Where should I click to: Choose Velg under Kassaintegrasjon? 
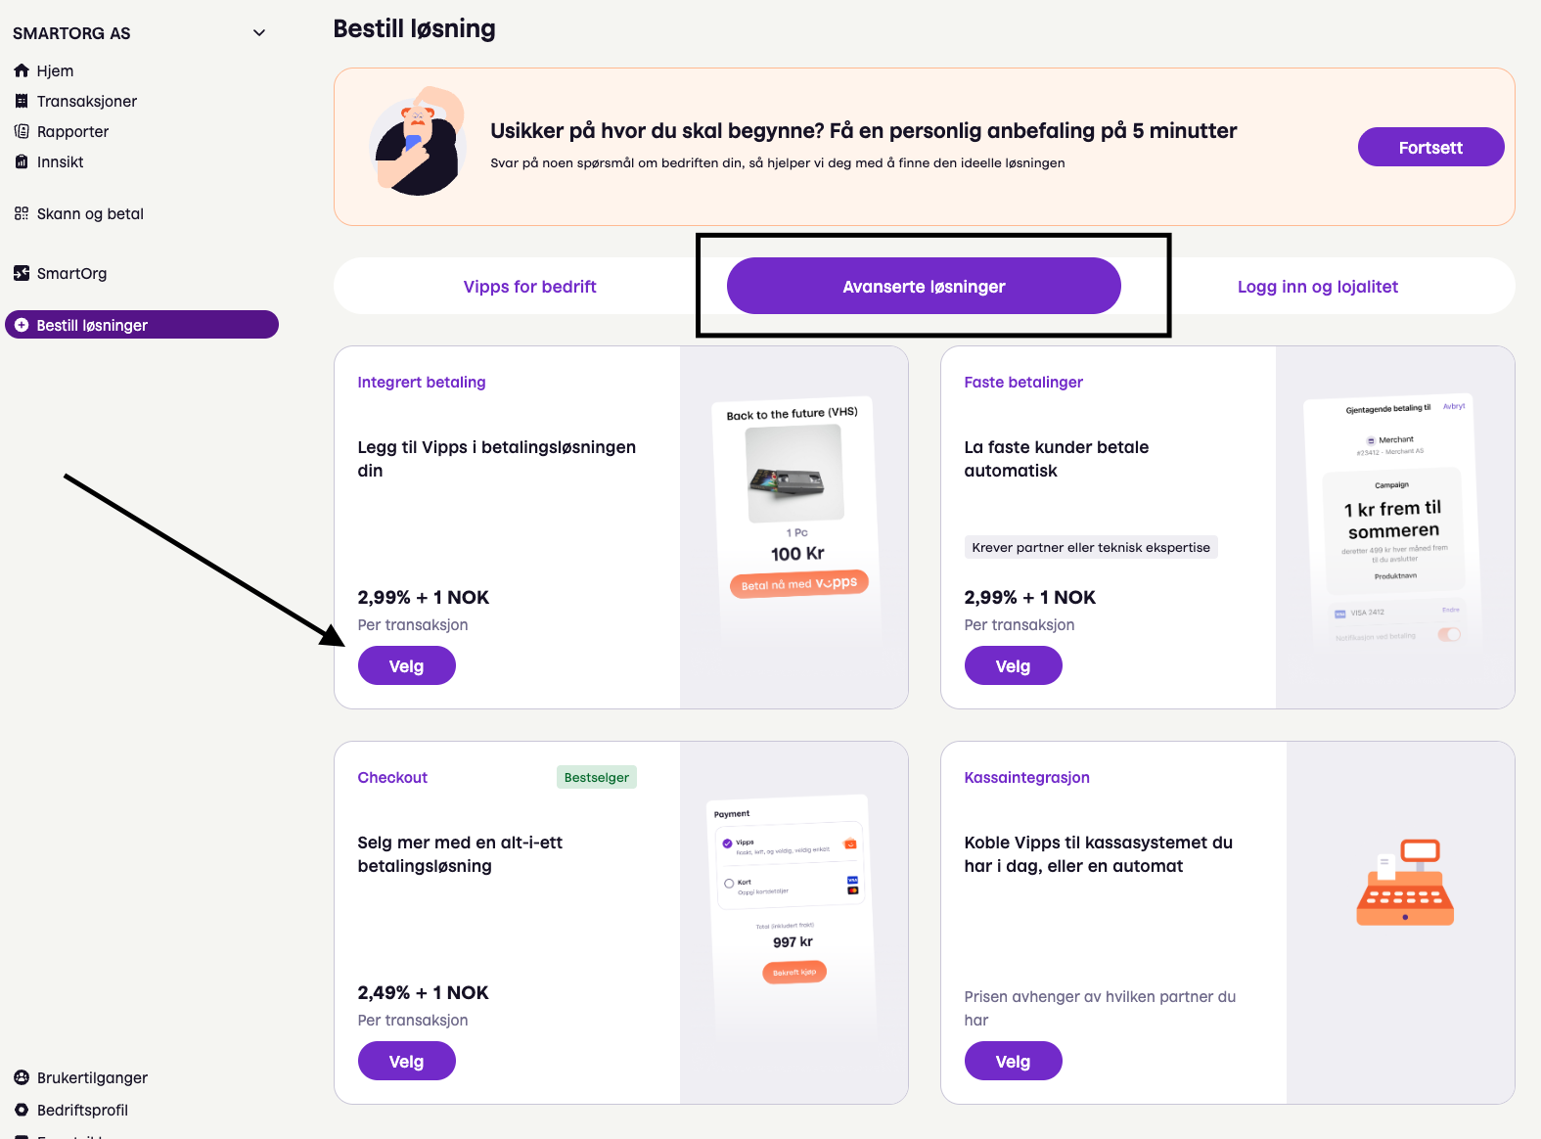[x=1013, y=1062]
